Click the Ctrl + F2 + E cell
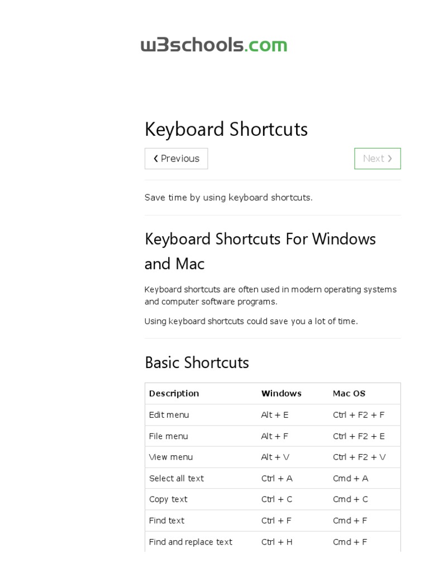 coord(359,436)
